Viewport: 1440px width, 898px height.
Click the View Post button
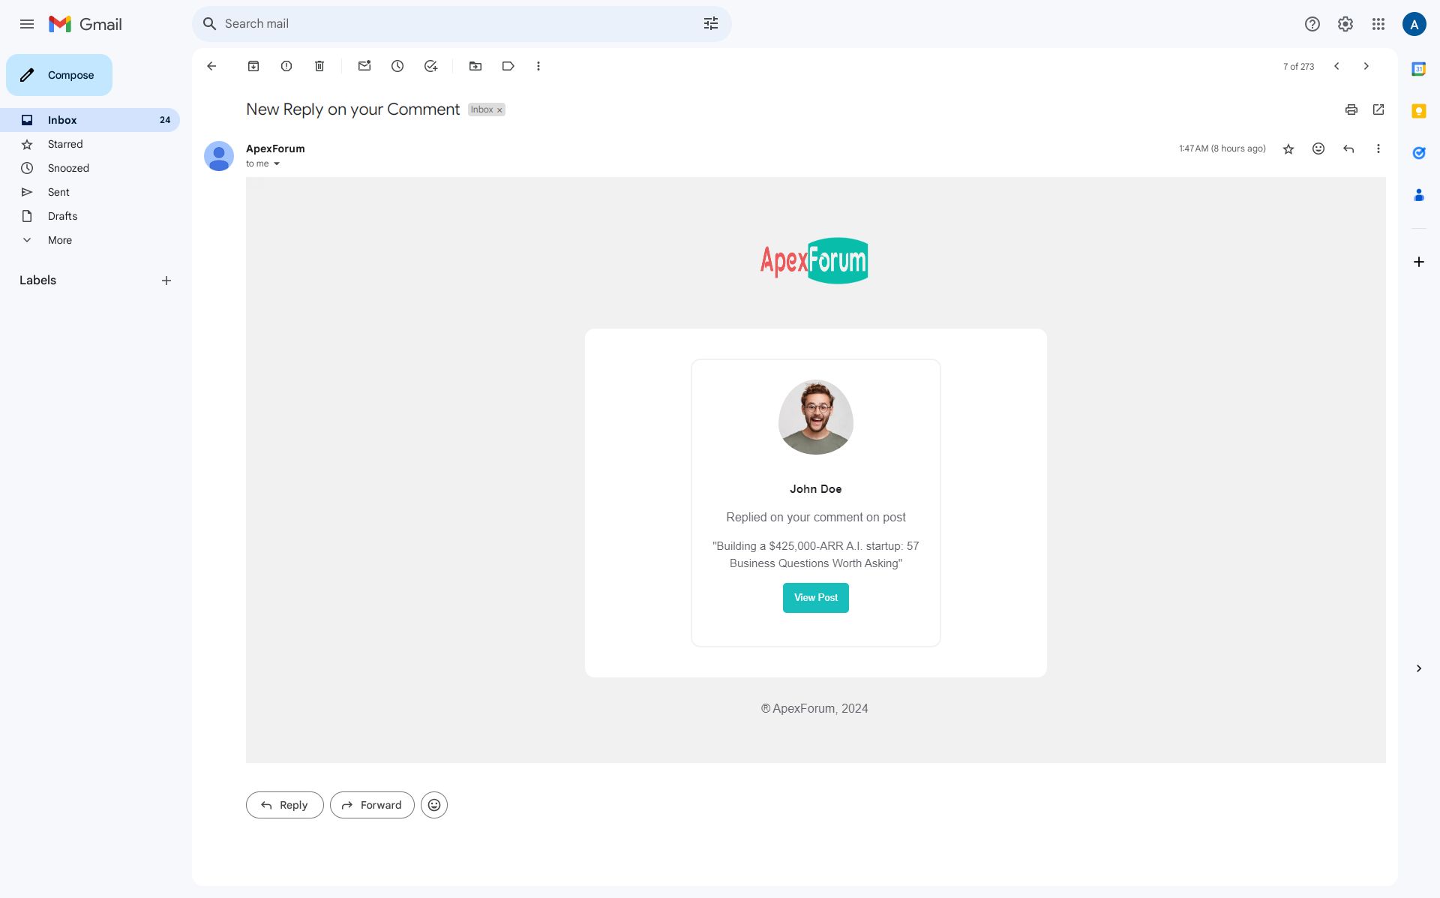click(x=815, y=598)
